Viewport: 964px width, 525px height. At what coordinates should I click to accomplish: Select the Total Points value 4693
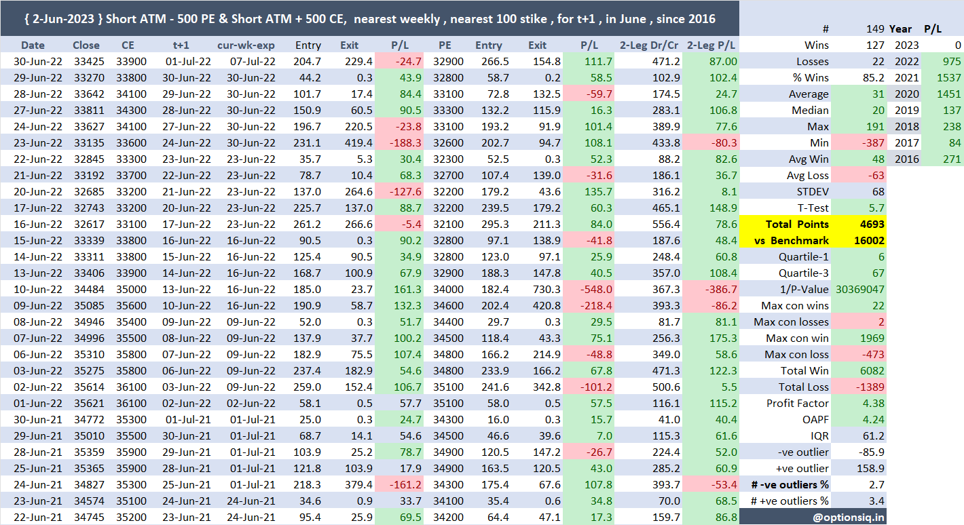click(872, 225)
